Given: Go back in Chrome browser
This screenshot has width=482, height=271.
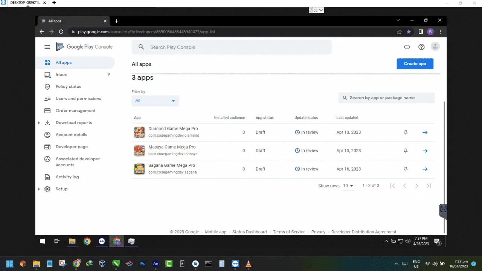Looking at the screenshot, I should point(42,32).
